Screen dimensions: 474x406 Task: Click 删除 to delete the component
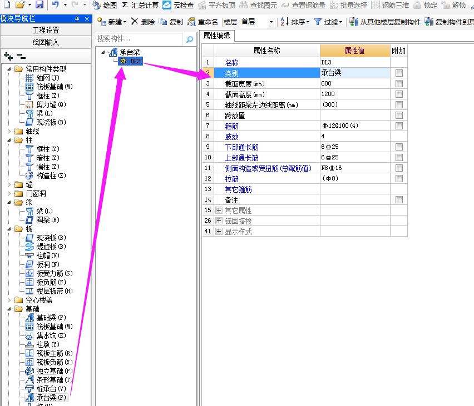click(x=142, y=22)
